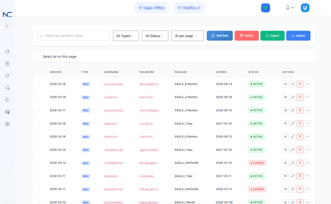
Task: Open the All Status filter dropdown
Action: click(x=155, y=36)
